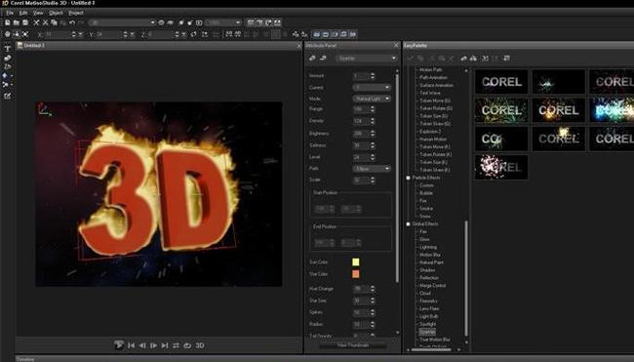The width and height of the screenshot is (634, 362).
Task: Select Sparkle in Global Effects tree
Action: coord(427,332)
